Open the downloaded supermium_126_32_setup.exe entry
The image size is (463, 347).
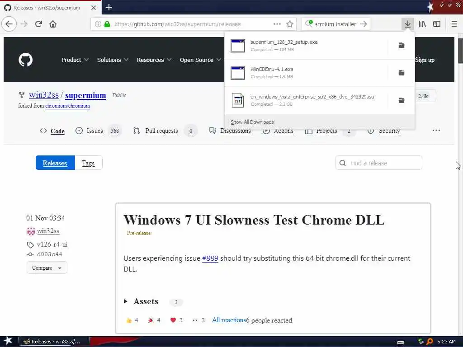click(x=307, y=46)
